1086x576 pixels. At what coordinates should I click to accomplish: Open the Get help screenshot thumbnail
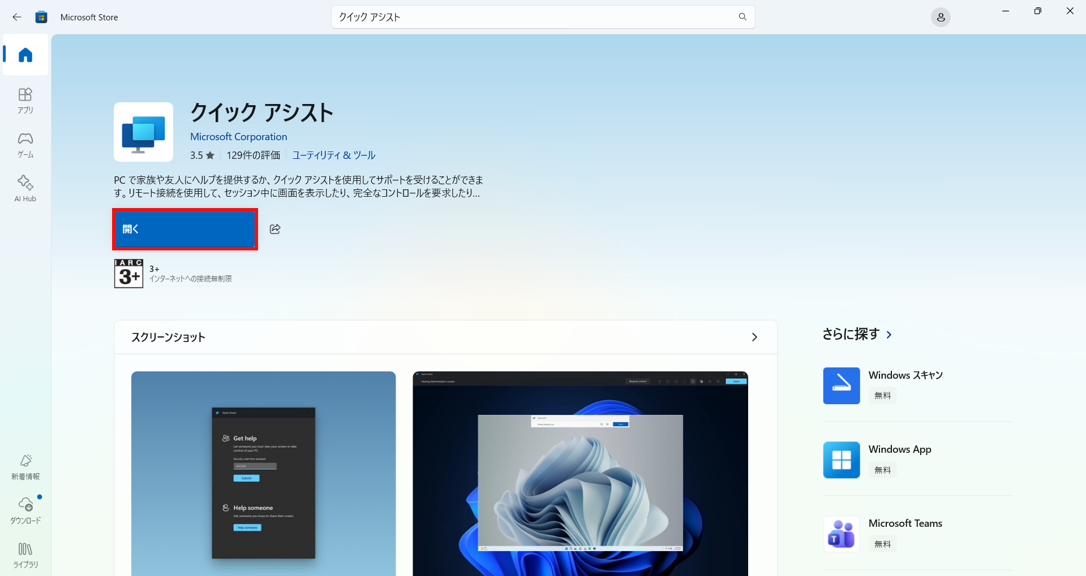click(263, 474)
